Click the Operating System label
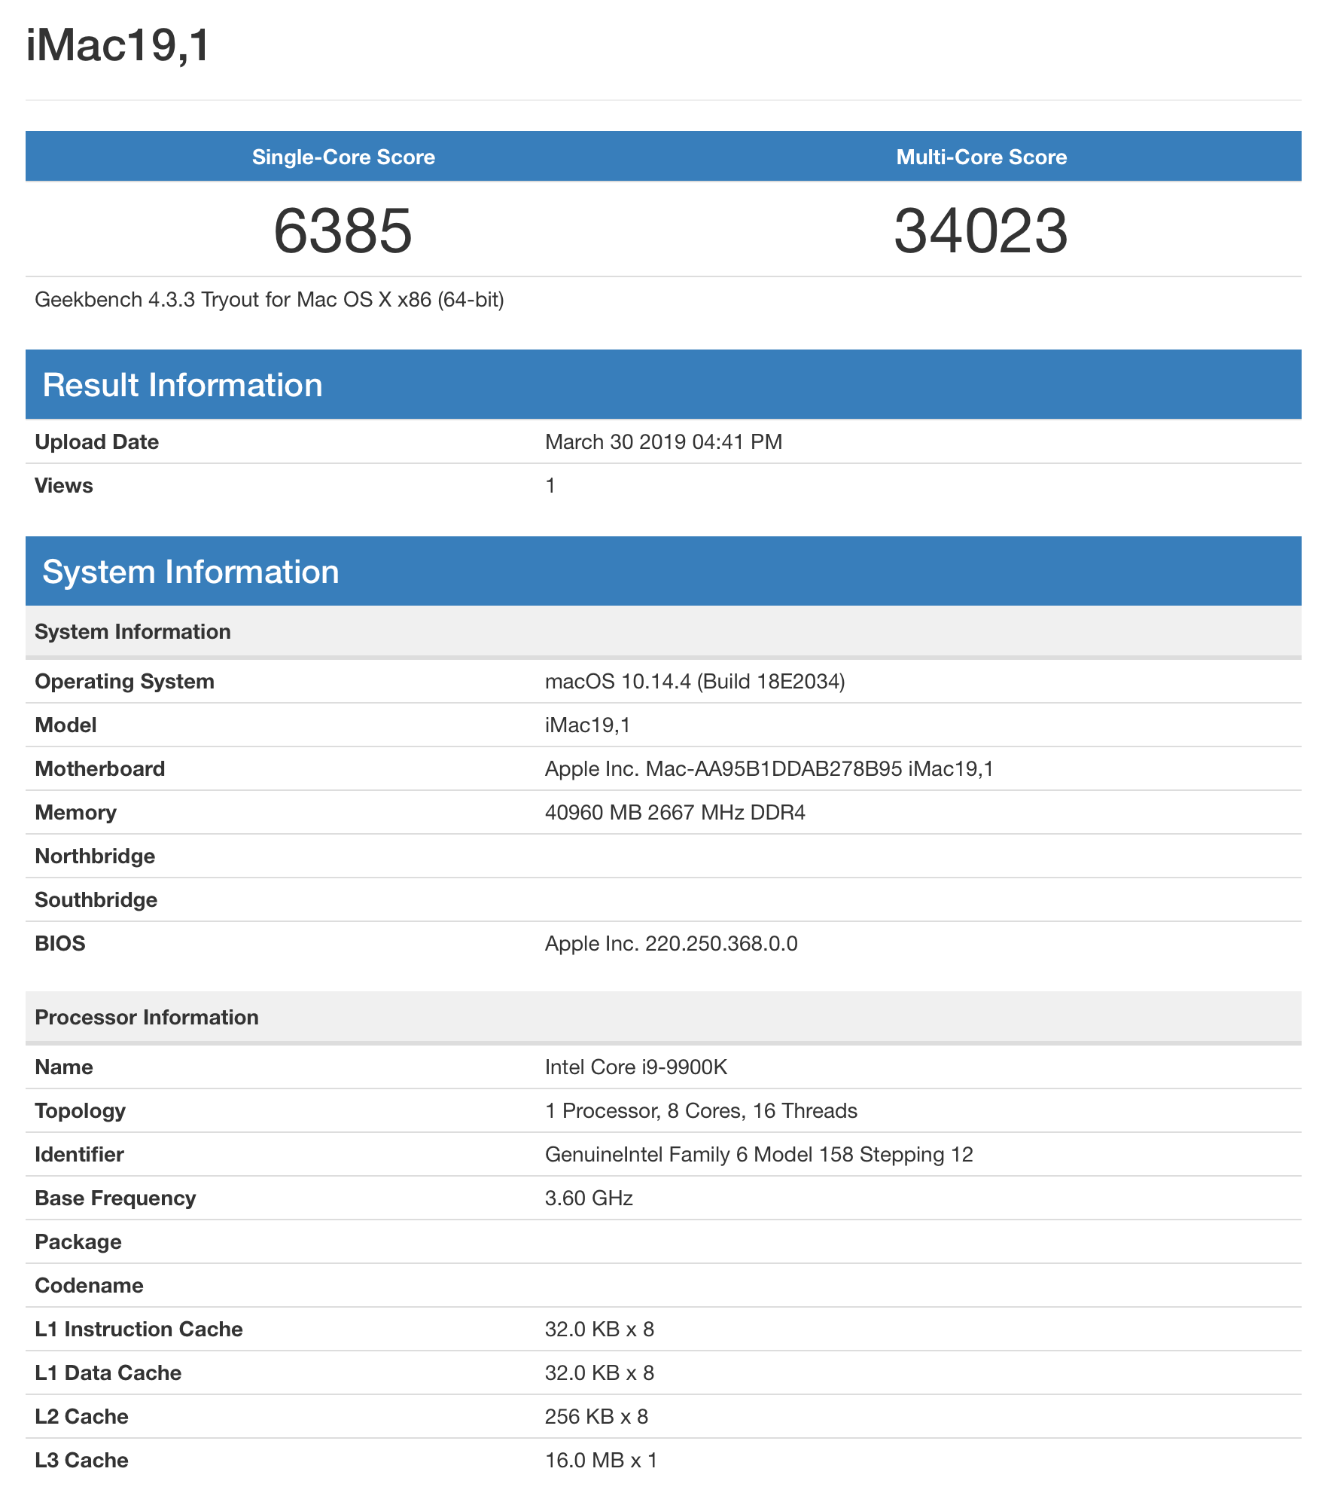Screen dimensions: 1331x1499 pos(125,681)
